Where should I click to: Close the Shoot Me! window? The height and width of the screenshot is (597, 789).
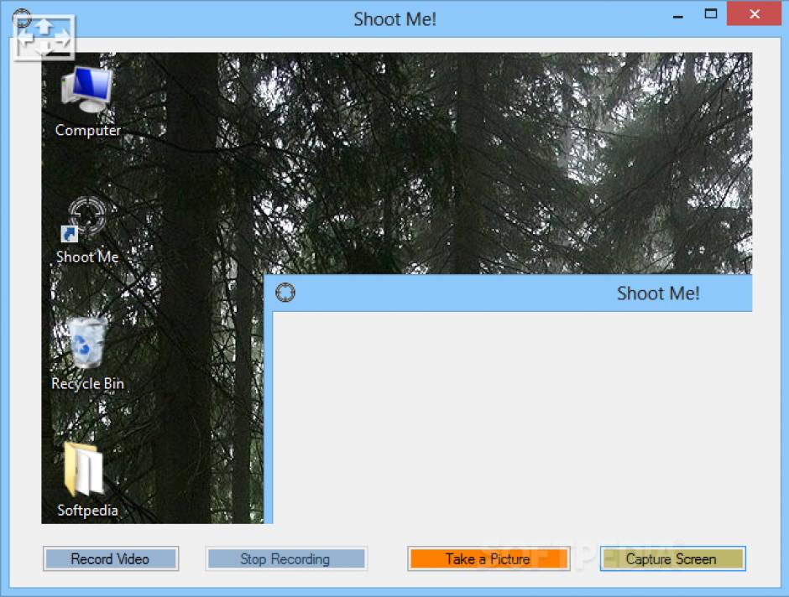pyautogui.click(x=755, y=14)
